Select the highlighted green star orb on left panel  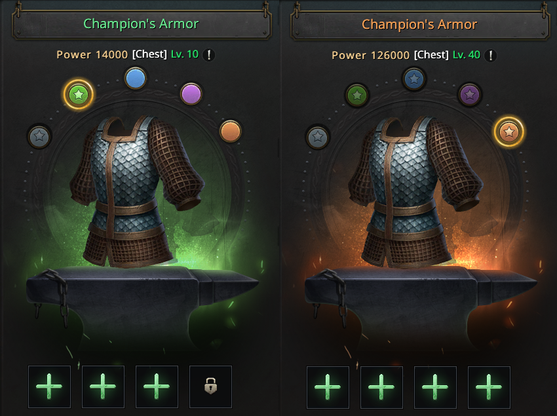(79, 95)
